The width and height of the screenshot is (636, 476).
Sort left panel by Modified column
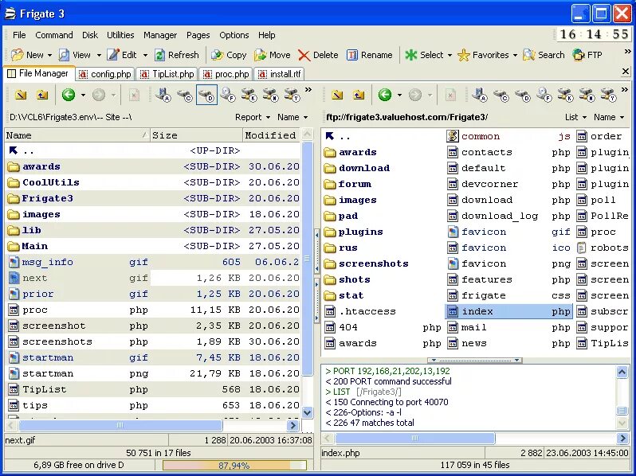click(x=271, y=135)
